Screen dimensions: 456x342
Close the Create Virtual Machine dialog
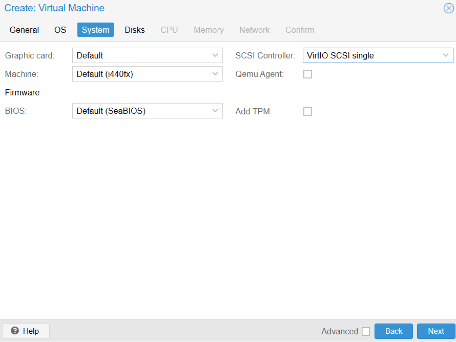click(x=448, y=8)
